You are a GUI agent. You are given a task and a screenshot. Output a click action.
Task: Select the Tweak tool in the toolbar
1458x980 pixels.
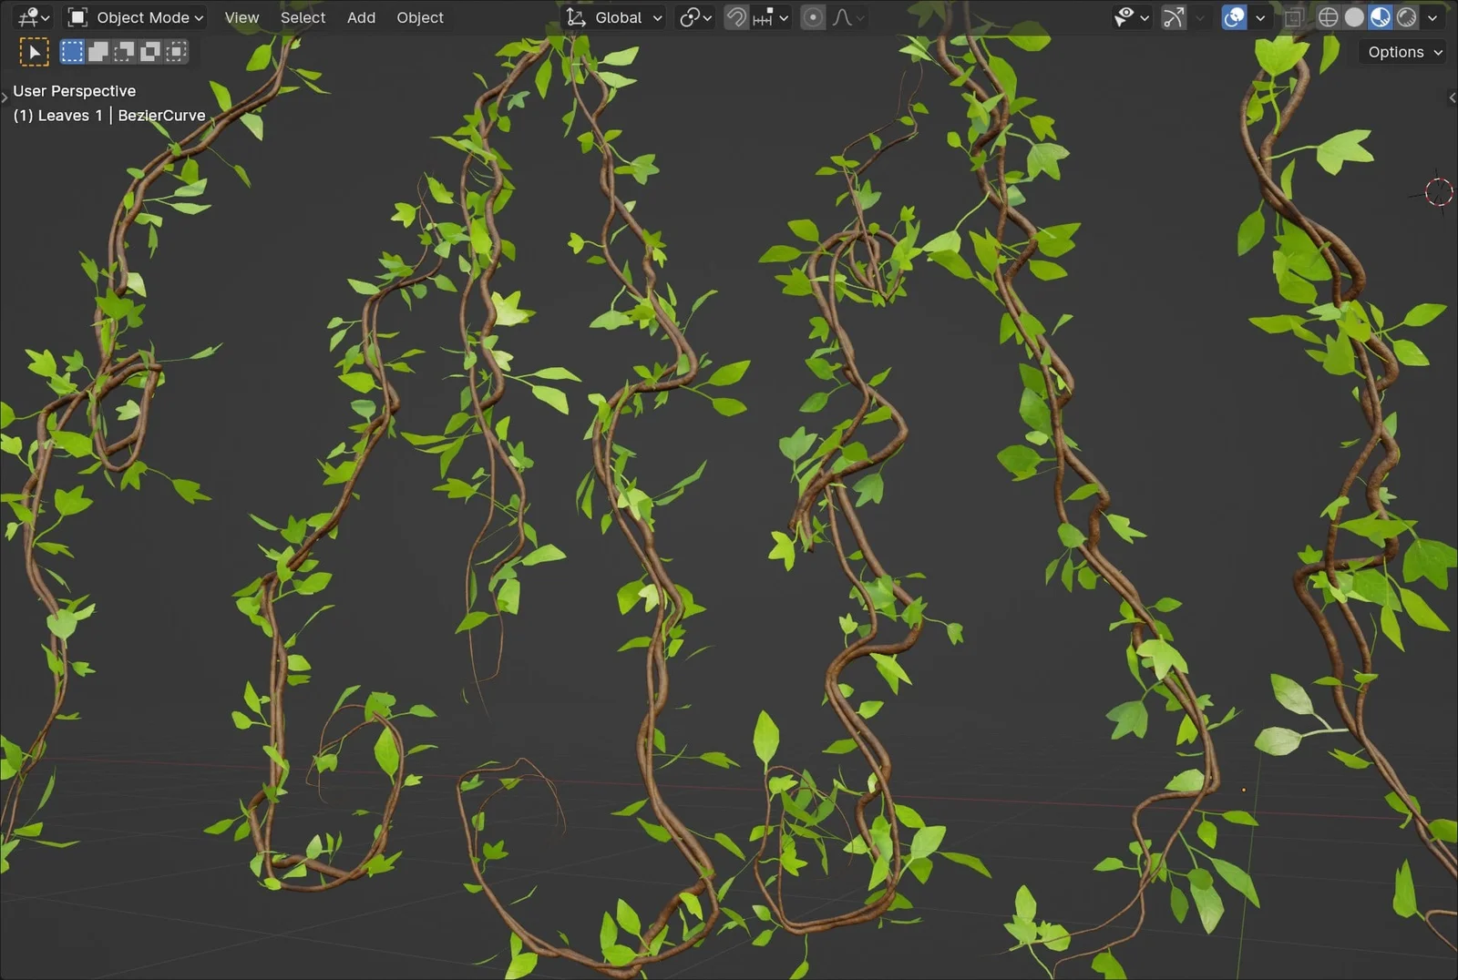tap(35, 52)
